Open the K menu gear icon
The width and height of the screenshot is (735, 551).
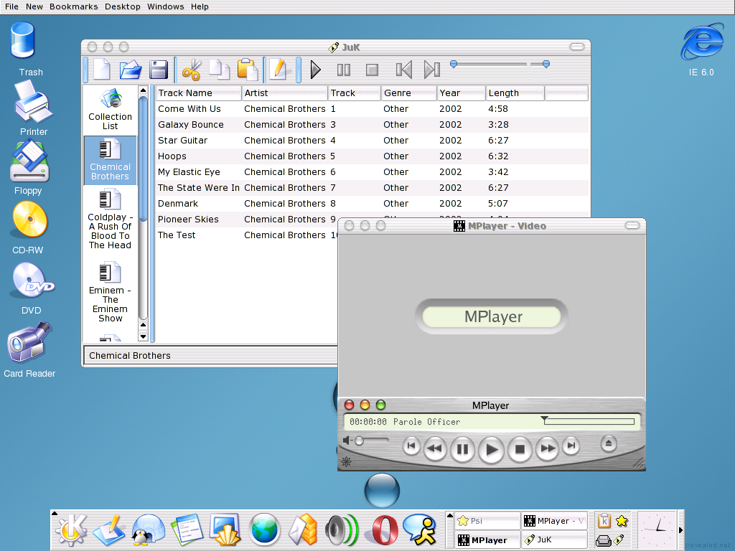(71, 529)
